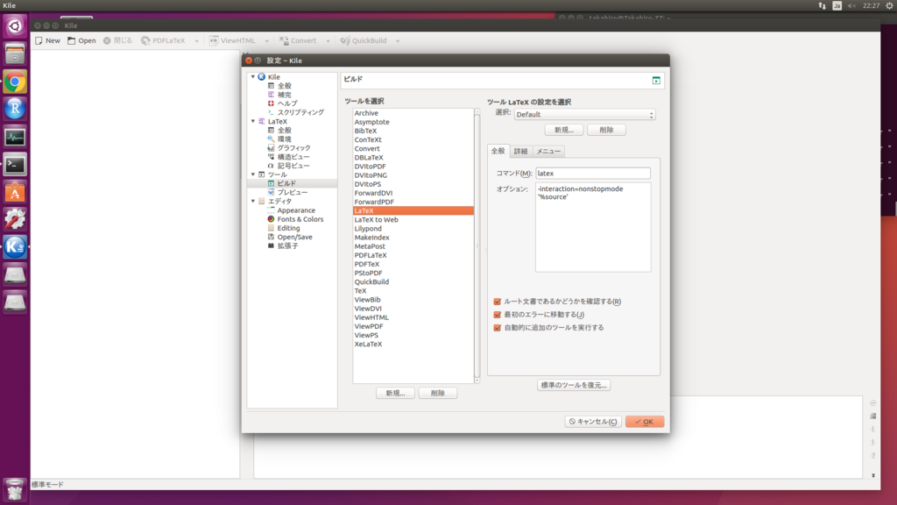
Task: Open Trash from launcher
Action: pyautogui.click(x=14, y=489)
